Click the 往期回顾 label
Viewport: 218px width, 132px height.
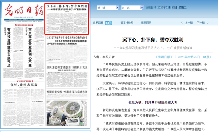tap(98, 23)
